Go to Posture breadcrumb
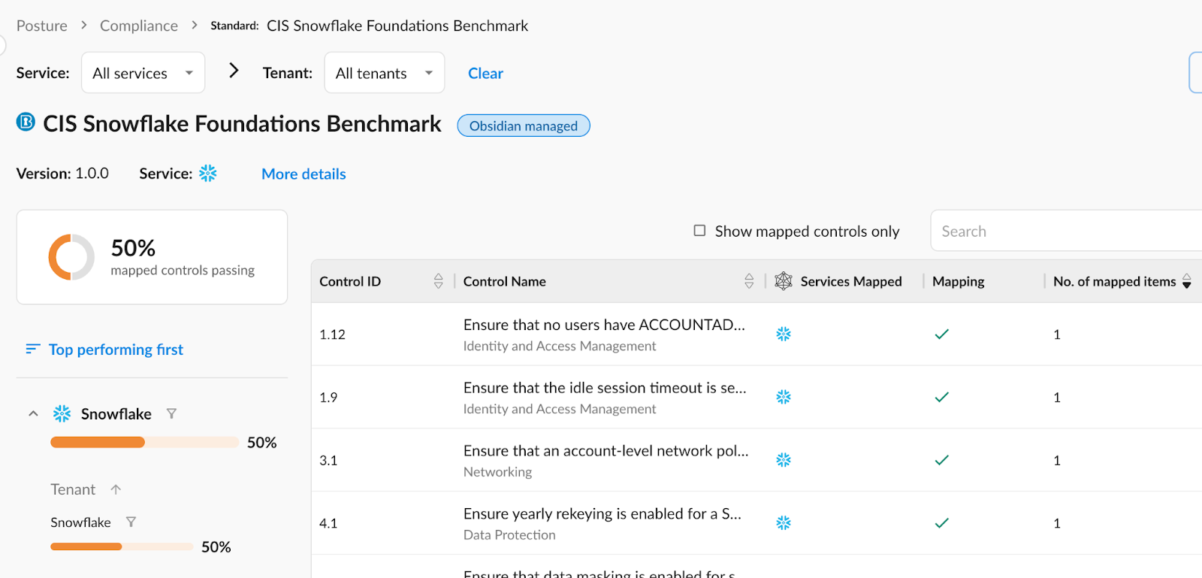This screenshot has height=578, width=1202. tap(42, 26)
